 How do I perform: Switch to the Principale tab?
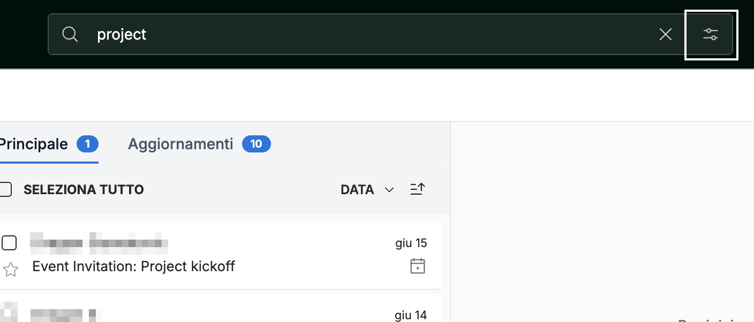pyautogui.click(x=48, y=144)
